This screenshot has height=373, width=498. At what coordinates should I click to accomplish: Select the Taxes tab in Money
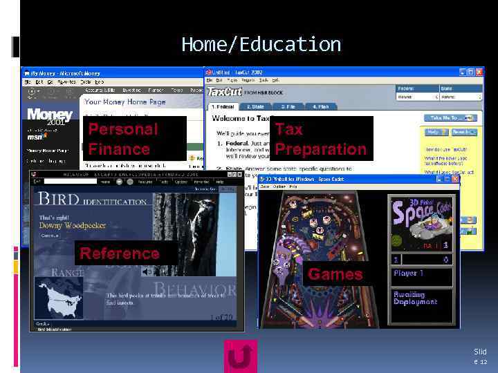[177, 90]
